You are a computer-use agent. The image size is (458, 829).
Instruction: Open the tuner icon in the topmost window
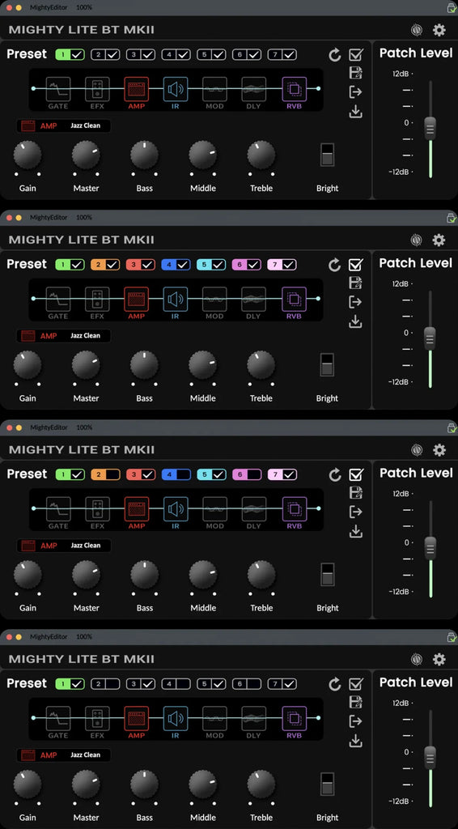[x=417, y=30]
